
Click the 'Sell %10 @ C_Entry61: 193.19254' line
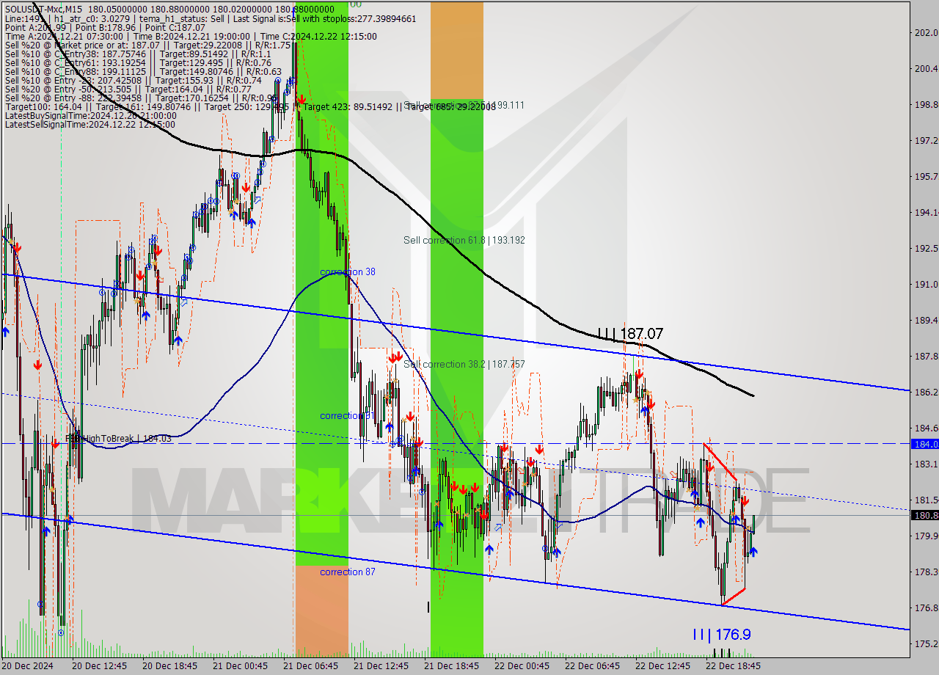tap(138, 62)
